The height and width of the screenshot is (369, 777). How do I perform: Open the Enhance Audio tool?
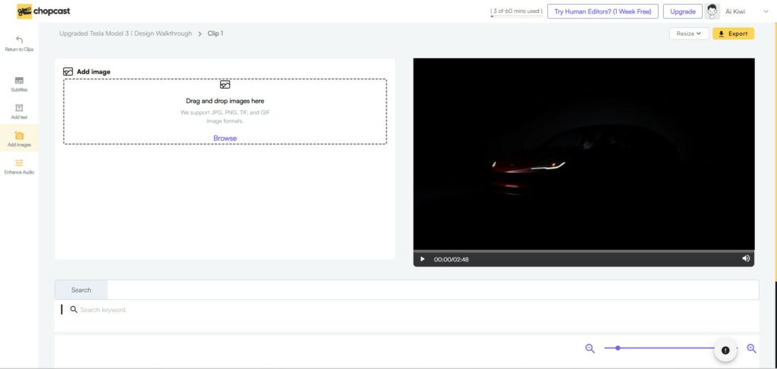click(x=19, y=167)
